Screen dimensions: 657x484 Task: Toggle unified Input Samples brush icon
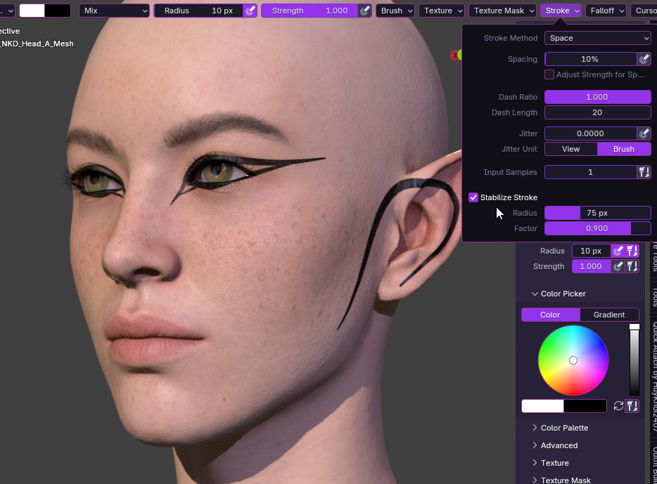tap(644, 172)
